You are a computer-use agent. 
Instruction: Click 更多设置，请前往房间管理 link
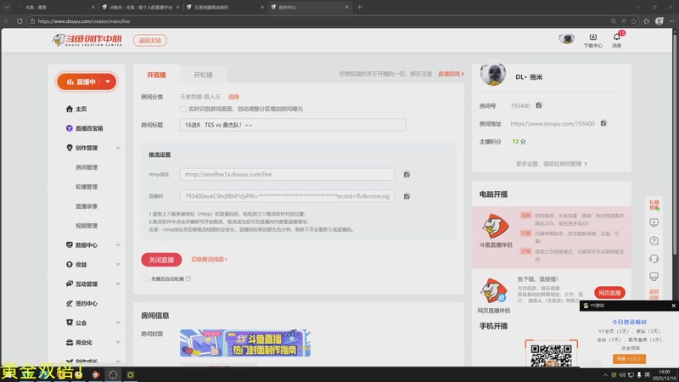(x=551, y=164)
